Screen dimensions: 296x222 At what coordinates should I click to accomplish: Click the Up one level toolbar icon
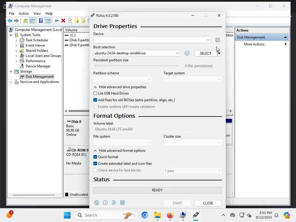pos(25,21)
